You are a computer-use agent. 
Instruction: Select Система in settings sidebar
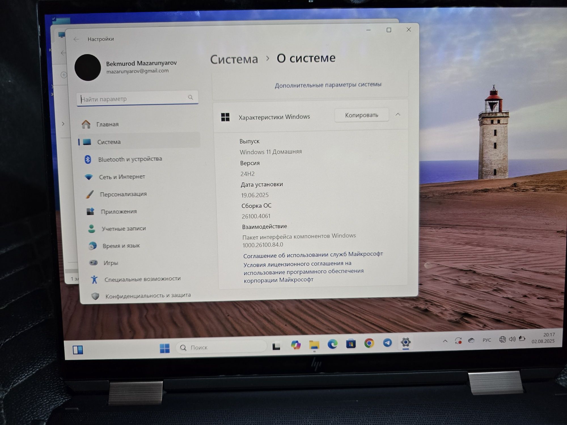(139, 141)
